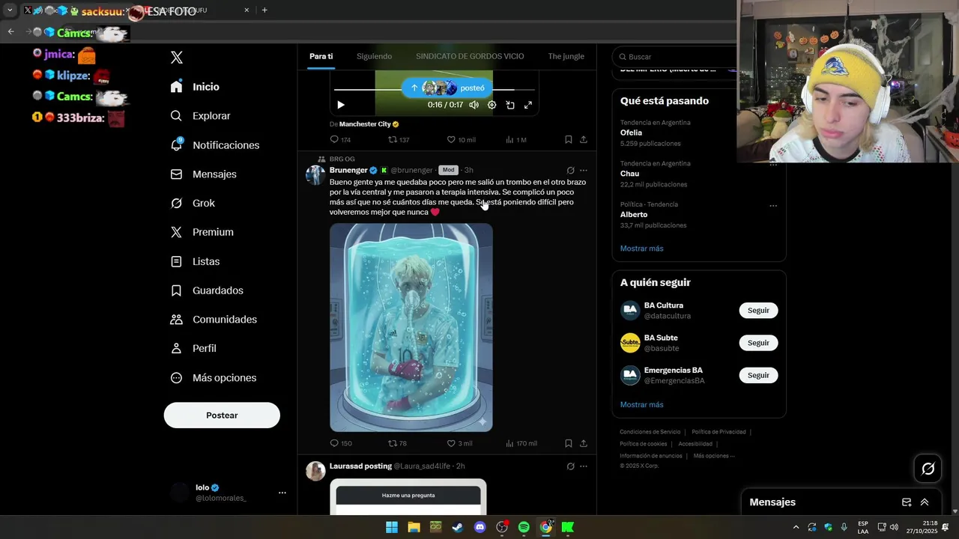The height and width of the screenshot is (539, 959).
Task: Open Perfil in the sidebar
Action: point(193,348)
